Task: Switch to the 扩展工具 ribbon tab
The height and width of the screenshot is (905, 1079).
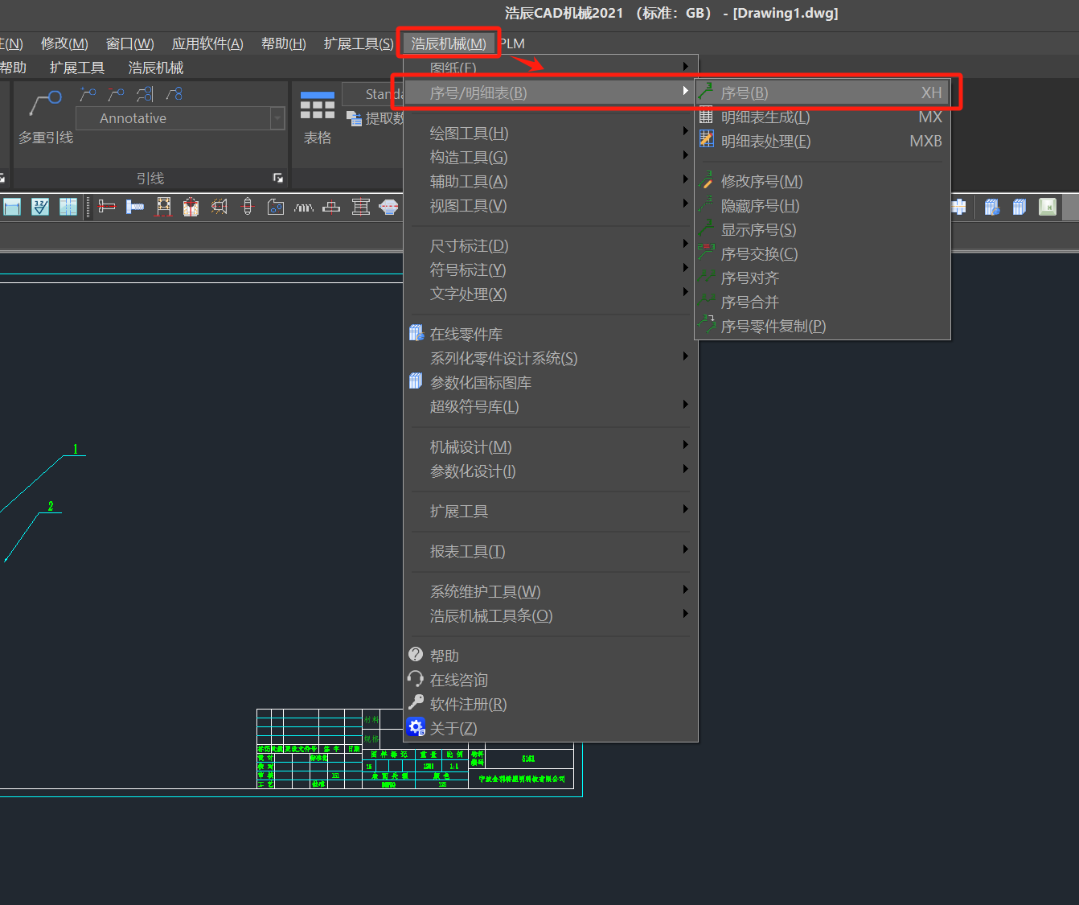Action: pos(77,68)
